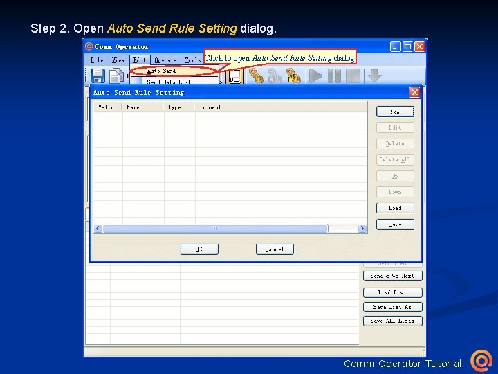Click the Save floppy disk toolbar icon
Image resolution: width=498 pixels, height=374 pixels.
click(98, 76)
